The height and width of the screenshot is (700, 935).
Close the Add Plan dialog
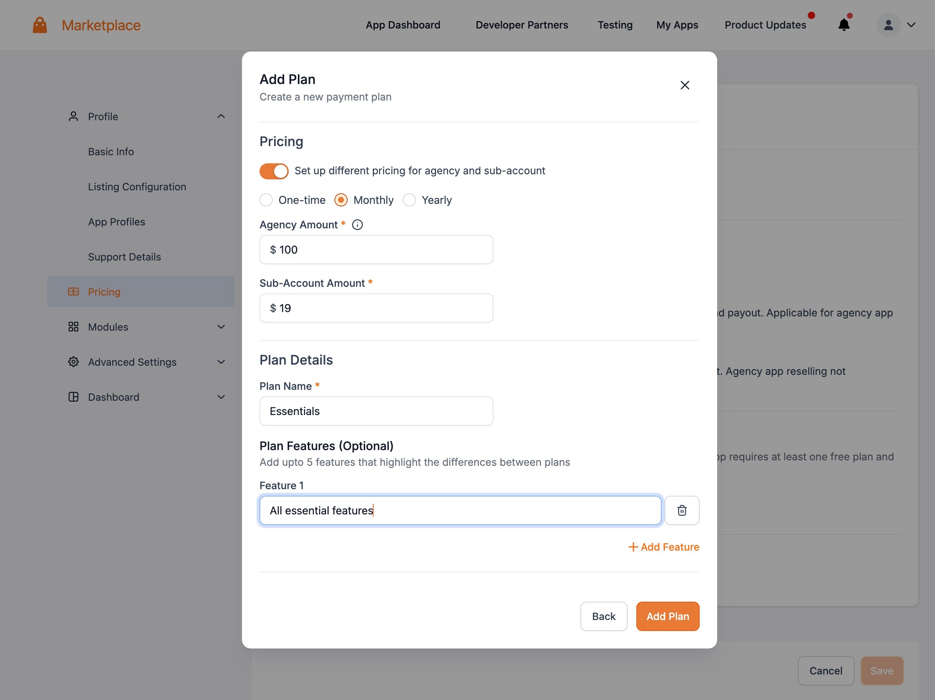[684, 85]
